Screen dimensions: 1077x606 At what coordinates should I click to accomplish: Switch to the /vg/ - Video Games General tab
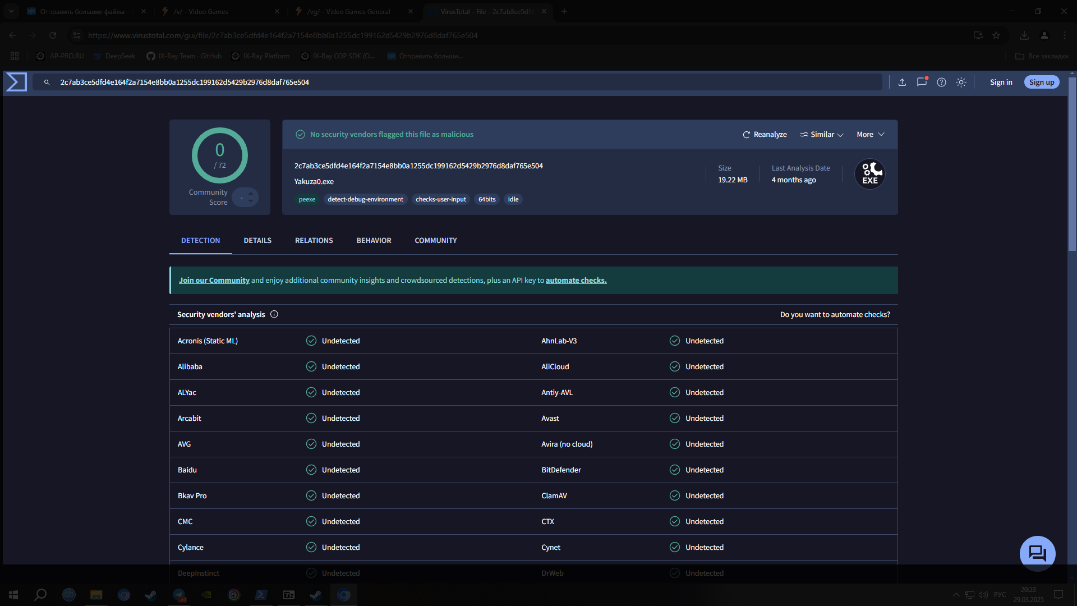353,11
